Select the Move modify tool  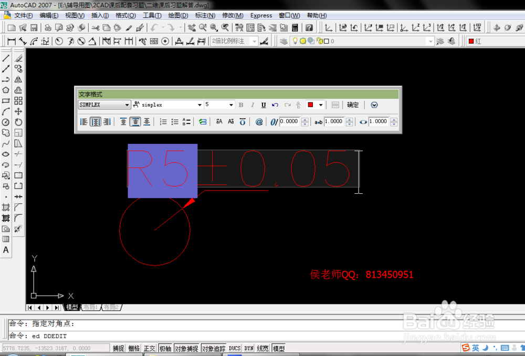click(x=18, y=111)
